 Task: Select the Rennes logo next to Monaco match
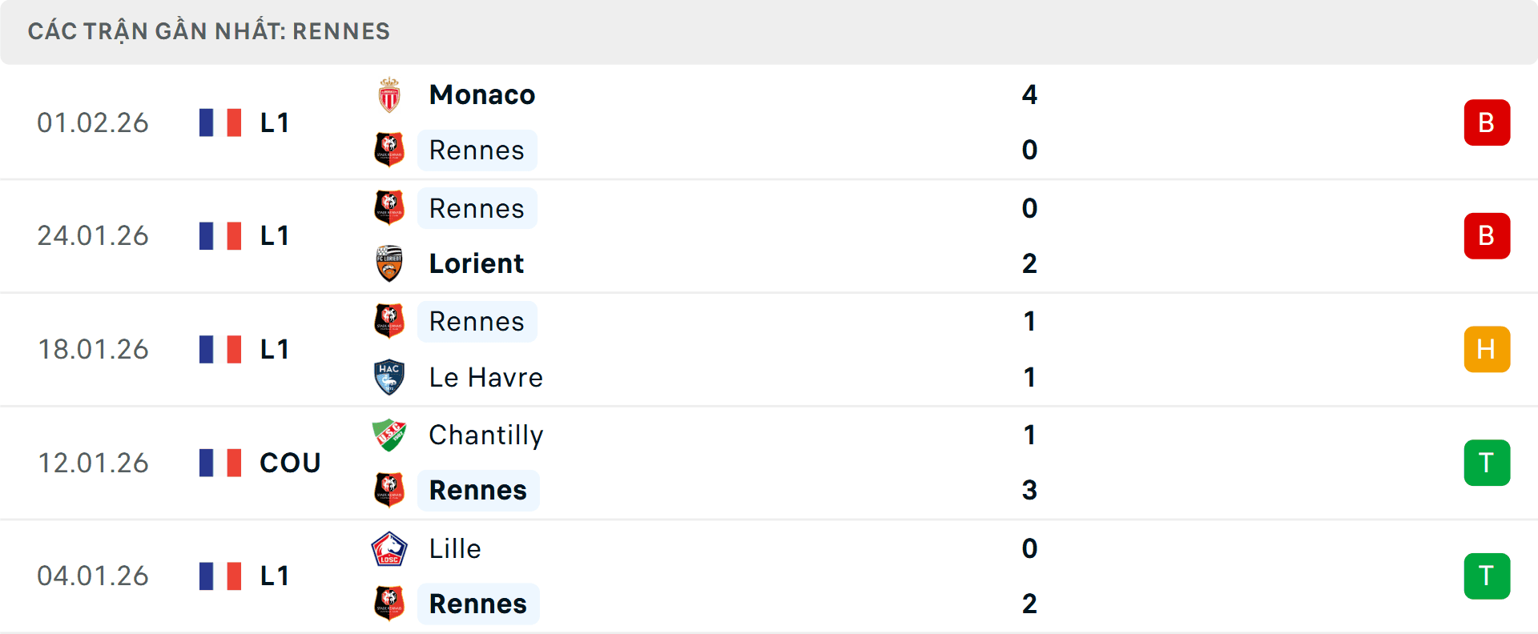click(390, 150)
